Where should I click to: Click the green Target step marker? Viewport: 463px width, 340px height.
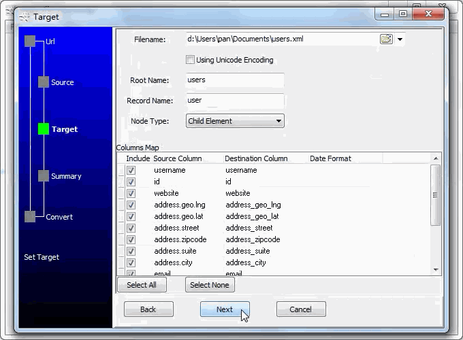point(44,129)
